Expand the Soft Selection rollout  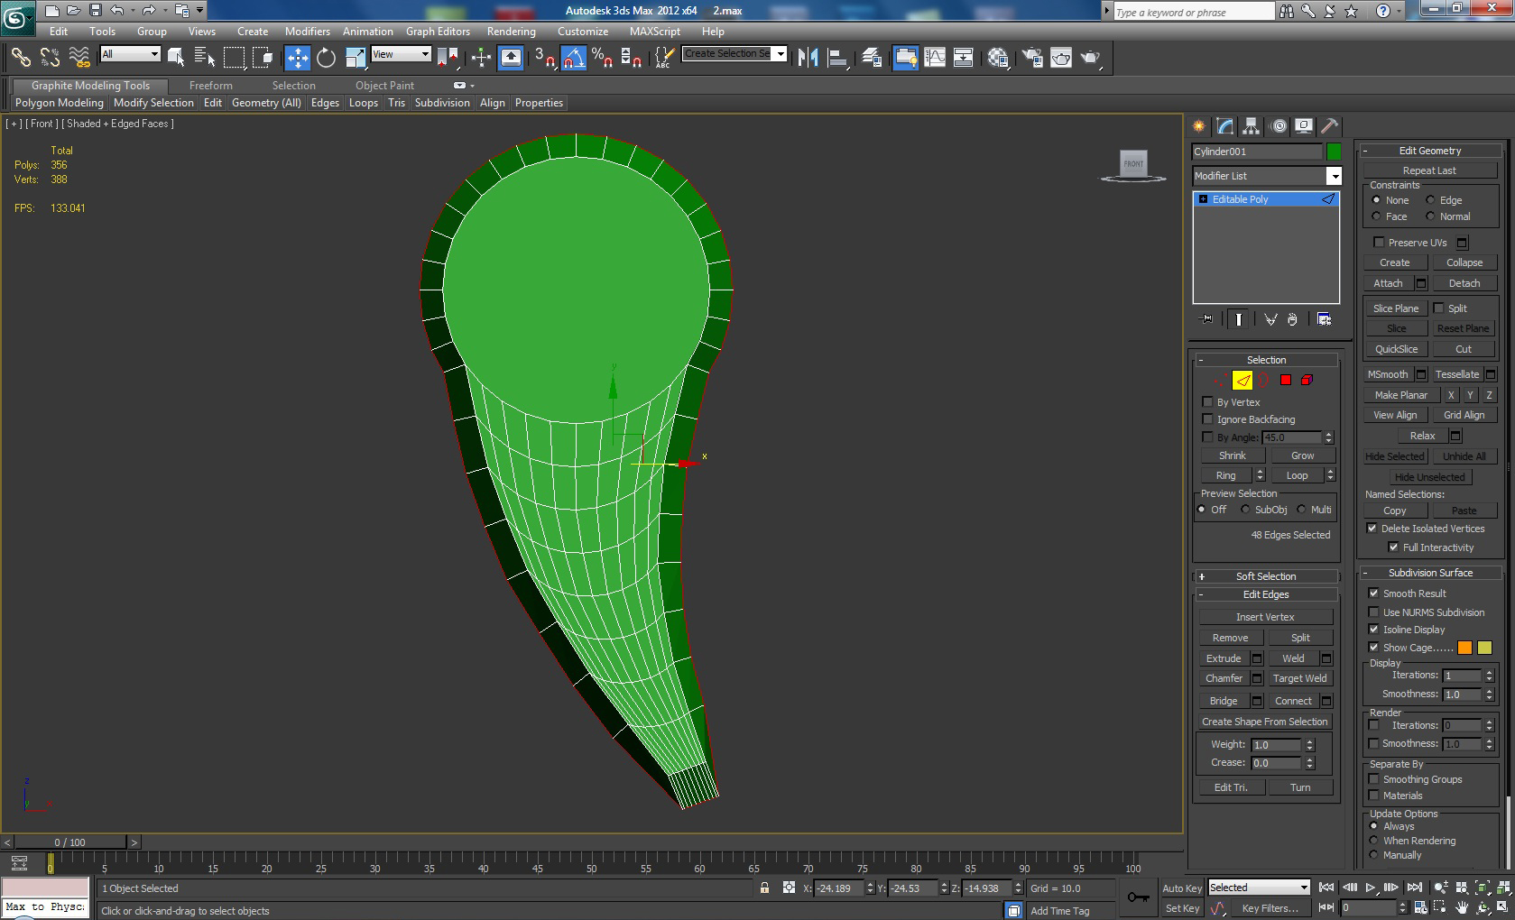point(1266,576)
